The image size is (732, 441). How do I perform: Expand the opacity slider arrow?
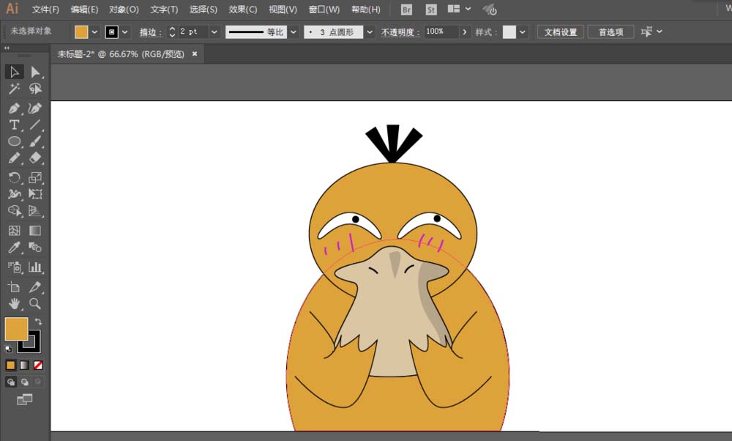(465, 31)
